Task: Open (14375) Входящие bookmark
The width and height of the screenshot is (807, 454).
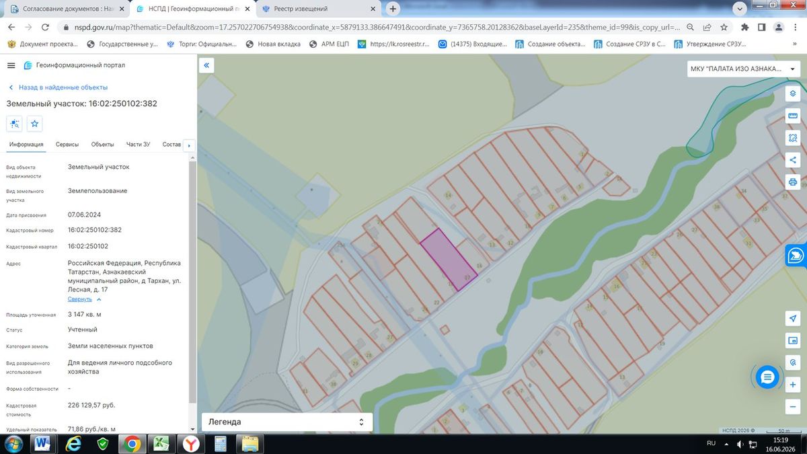Action: pyautogui.click(x=473, y=44)
